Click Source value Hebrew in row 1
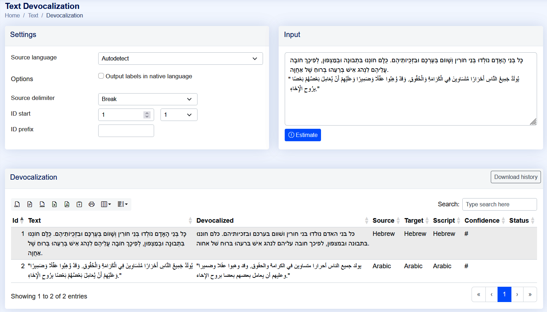The height and width of the screenshot is (312, 547). 384,234
